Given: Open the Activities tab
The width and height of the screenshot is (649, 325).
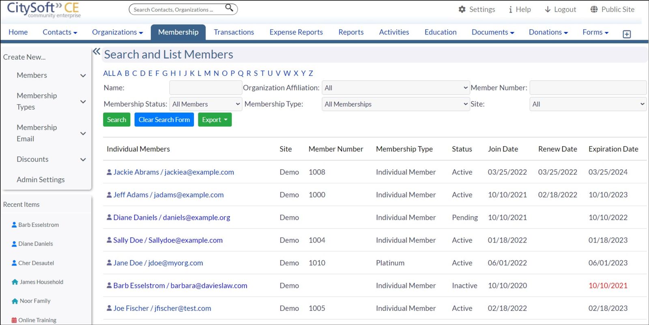Looking at the screenshot, I should tap(394, 32).
